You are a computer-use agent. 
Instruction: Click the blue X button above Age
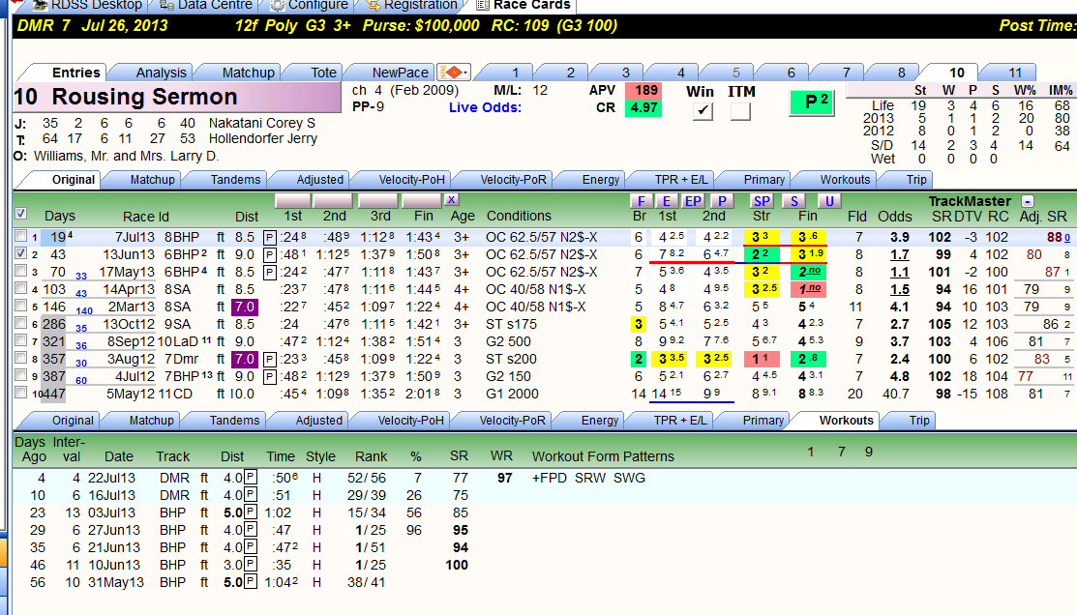[451, 200]
